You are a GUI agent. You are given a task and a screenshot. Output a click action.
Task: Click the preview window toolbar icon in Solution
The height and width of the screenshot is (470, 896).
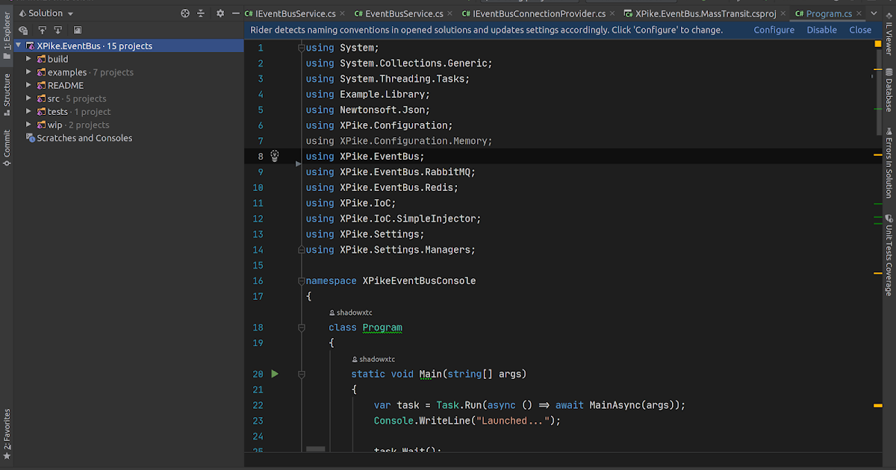tap(78, 31)
